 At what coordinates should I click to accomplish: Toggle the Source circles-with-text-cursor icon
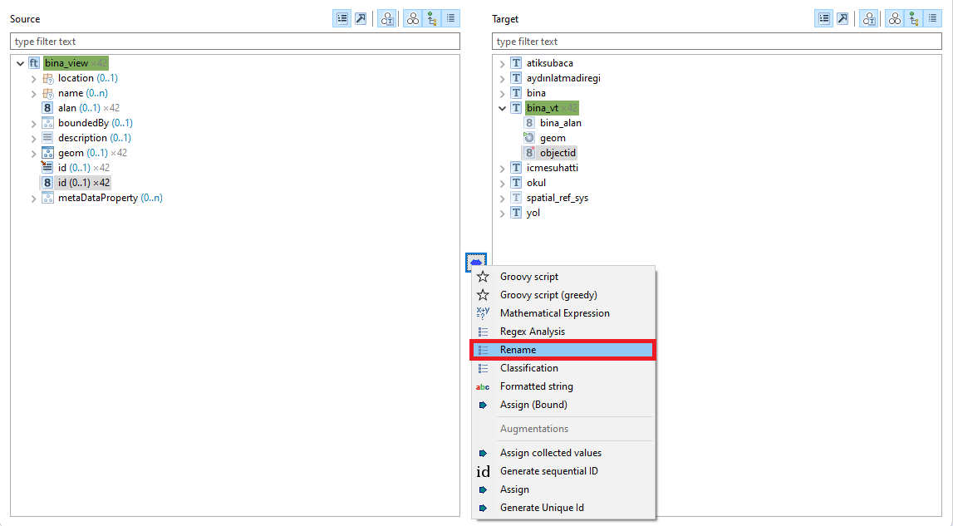[x=387, y=19]
